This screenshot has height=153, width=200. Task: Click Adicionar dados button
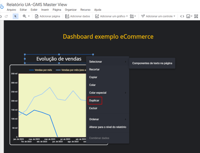click(77, 16)
